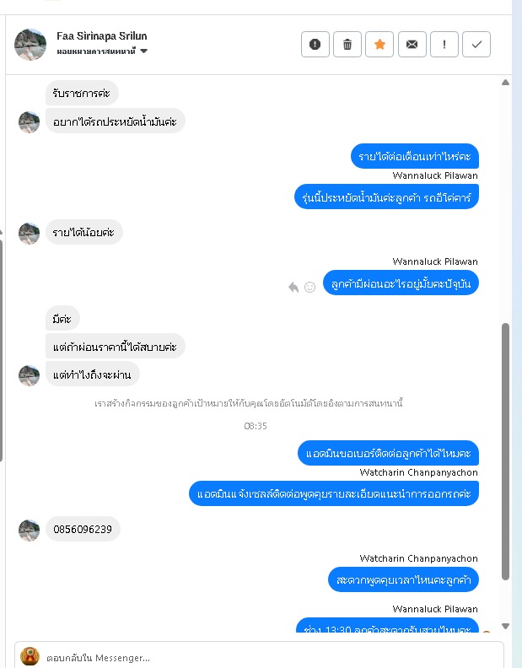Click the reply in Messenger input field
The height and width of the screenshot is (668, 522).
tap(272, 658)
